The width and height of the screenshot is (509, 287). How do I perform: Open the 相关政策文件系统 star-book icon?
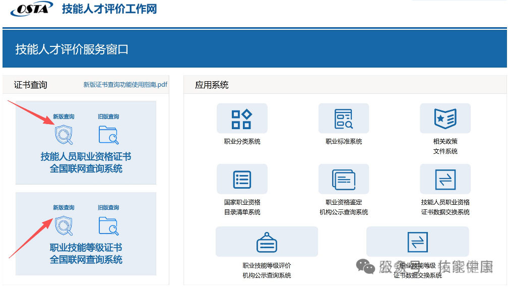pyautogui.click(x=445, y=119)
